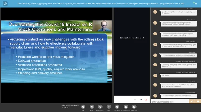Open the session Info button
This screenshot has width=201, height=112.
click(x=83, y=107)
